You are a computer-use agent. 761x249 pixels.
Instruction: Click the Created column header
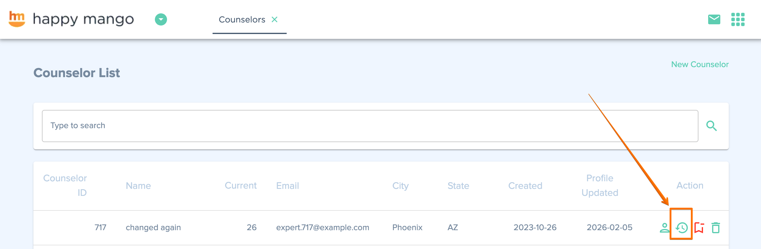pos(525,186)
